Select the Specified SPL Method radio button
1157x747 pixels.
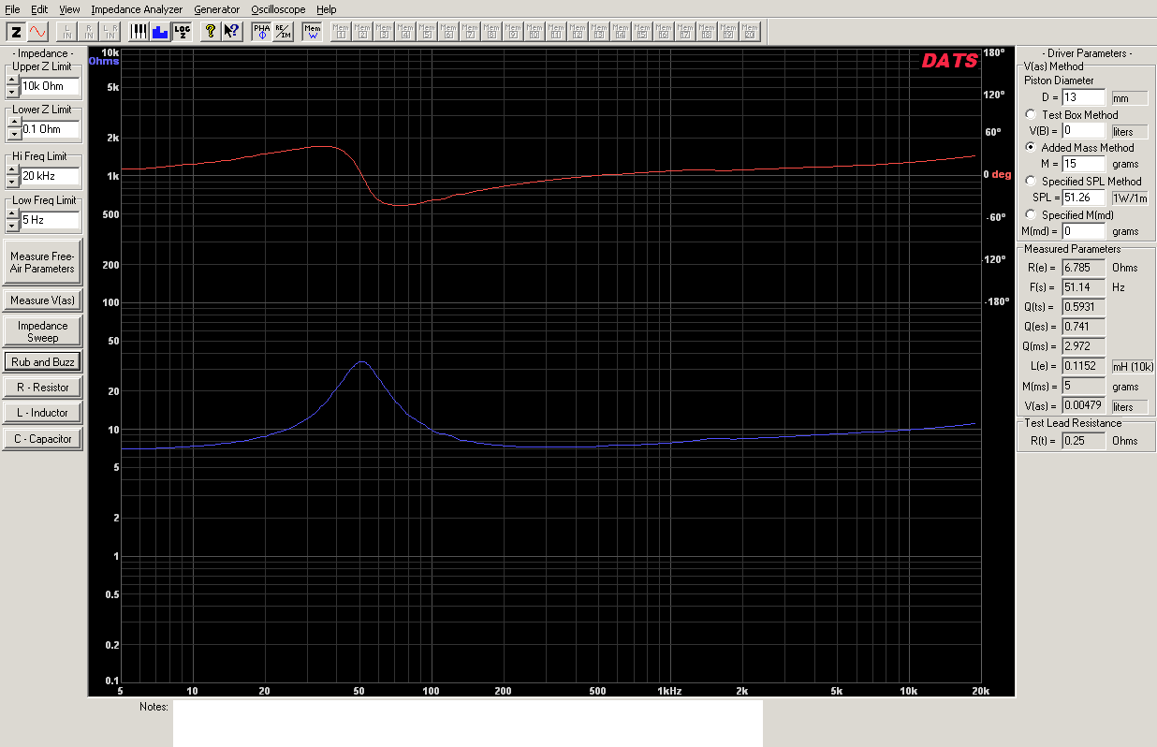pos(1032,181)
